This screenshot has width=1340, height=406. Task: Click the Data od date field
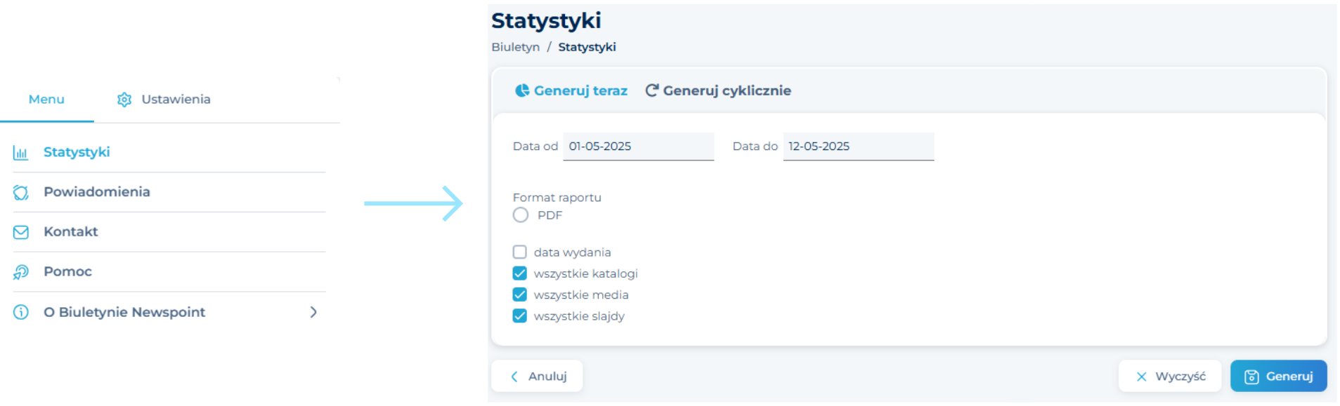(x=638, y=147)
